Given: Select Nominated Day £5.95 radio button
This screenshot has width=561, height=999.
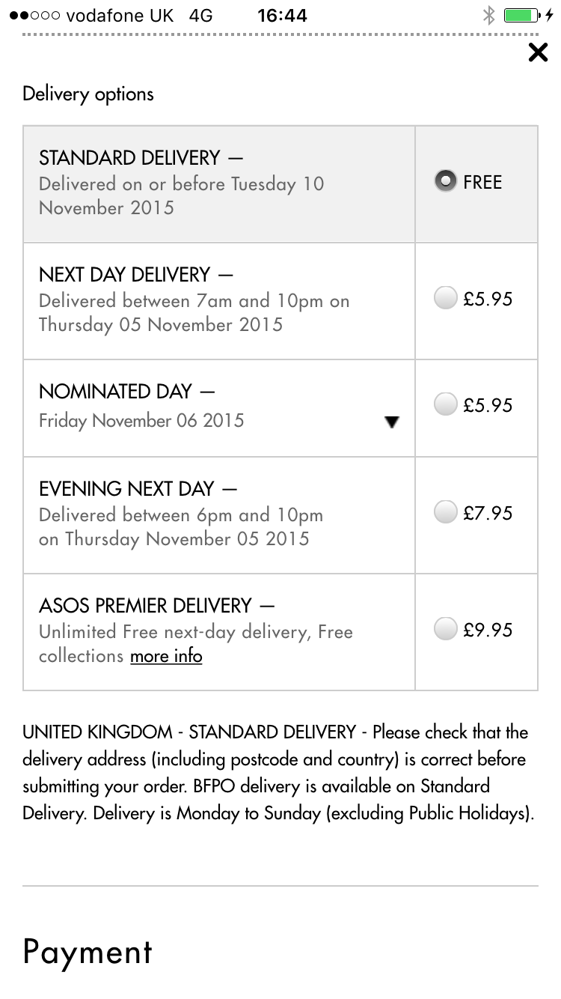Looking at the screenshot, I should click(446, 405).
